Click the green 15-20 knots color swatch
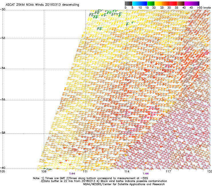Viewport: 212px width, 186px height. (151, 3)
